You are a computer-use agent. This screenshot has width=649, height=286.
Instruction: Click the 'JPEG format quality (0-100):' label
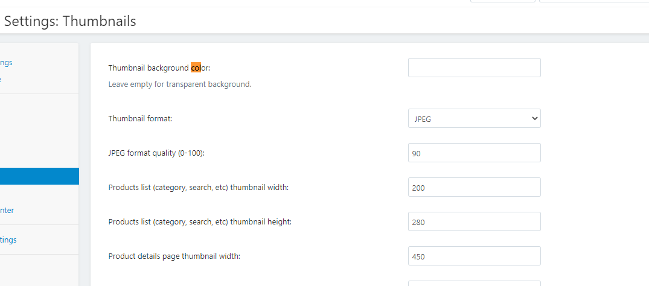pos(157,153)
